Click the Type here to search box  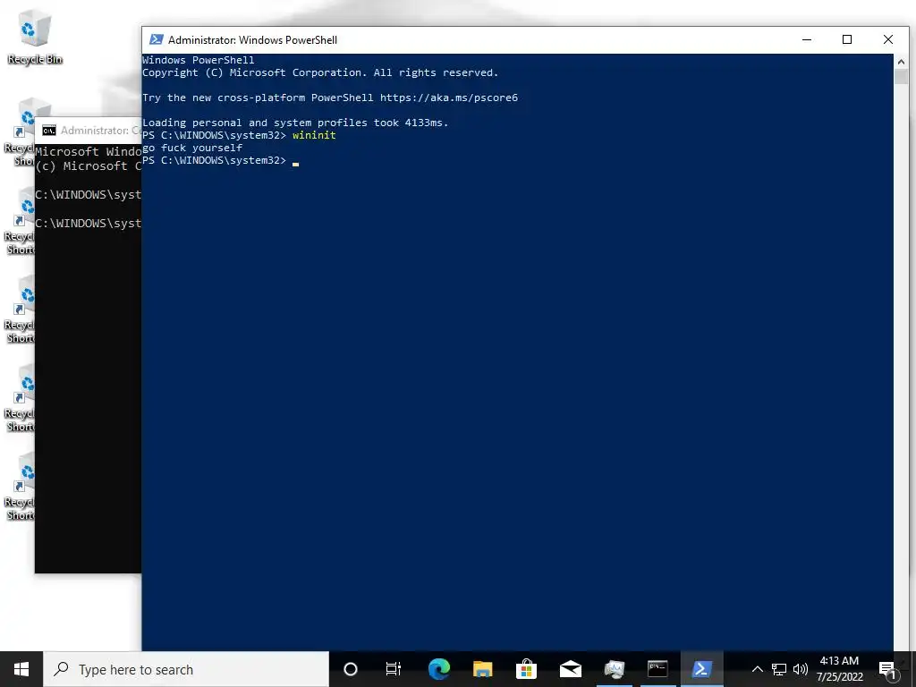click(186, 669)
